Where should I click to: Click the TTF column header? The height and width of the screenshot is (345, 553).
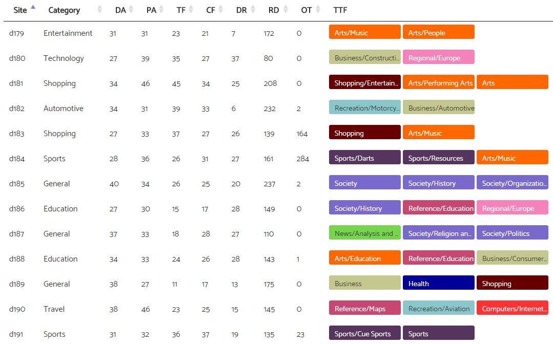click(340, 10)
